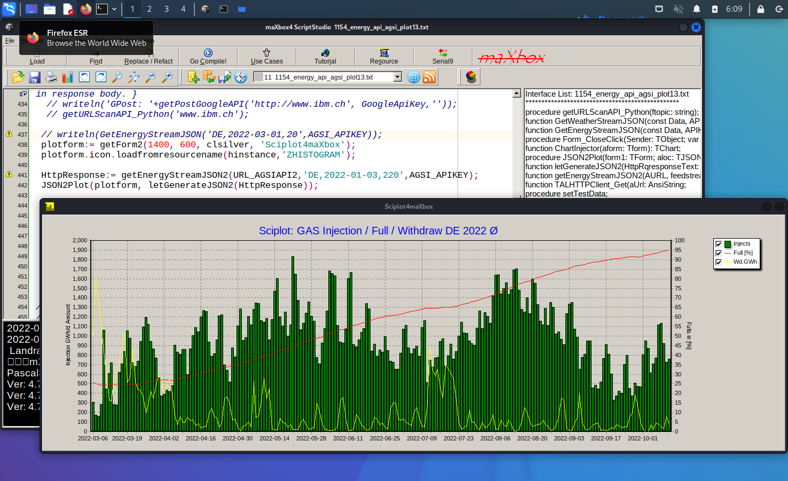The height and width of the screenshot is (481, 788).
Task: Click the blue folder taskbar window button
Action: [242, 9]
